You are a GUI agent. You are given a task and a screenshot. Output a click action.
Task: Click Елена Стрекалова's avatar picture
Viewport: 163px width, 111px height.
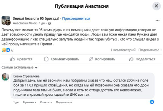5,77
